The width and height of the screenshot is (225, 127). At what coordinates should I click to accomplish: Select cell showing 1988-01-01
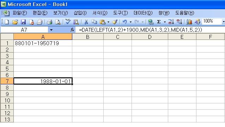coord(43,81)
